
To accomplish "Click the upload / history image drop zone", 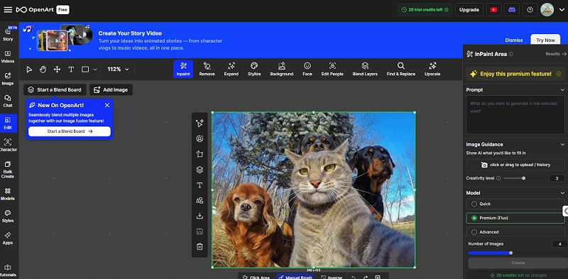I will pos(515,165).
